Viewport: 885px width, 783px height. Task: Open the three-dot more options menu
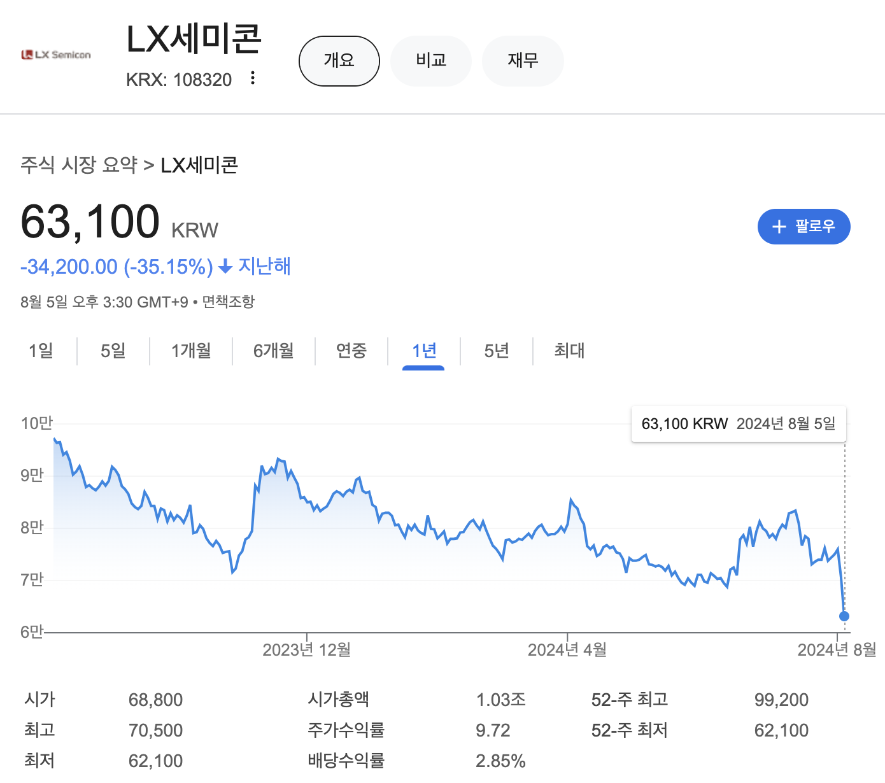point(253,78)
